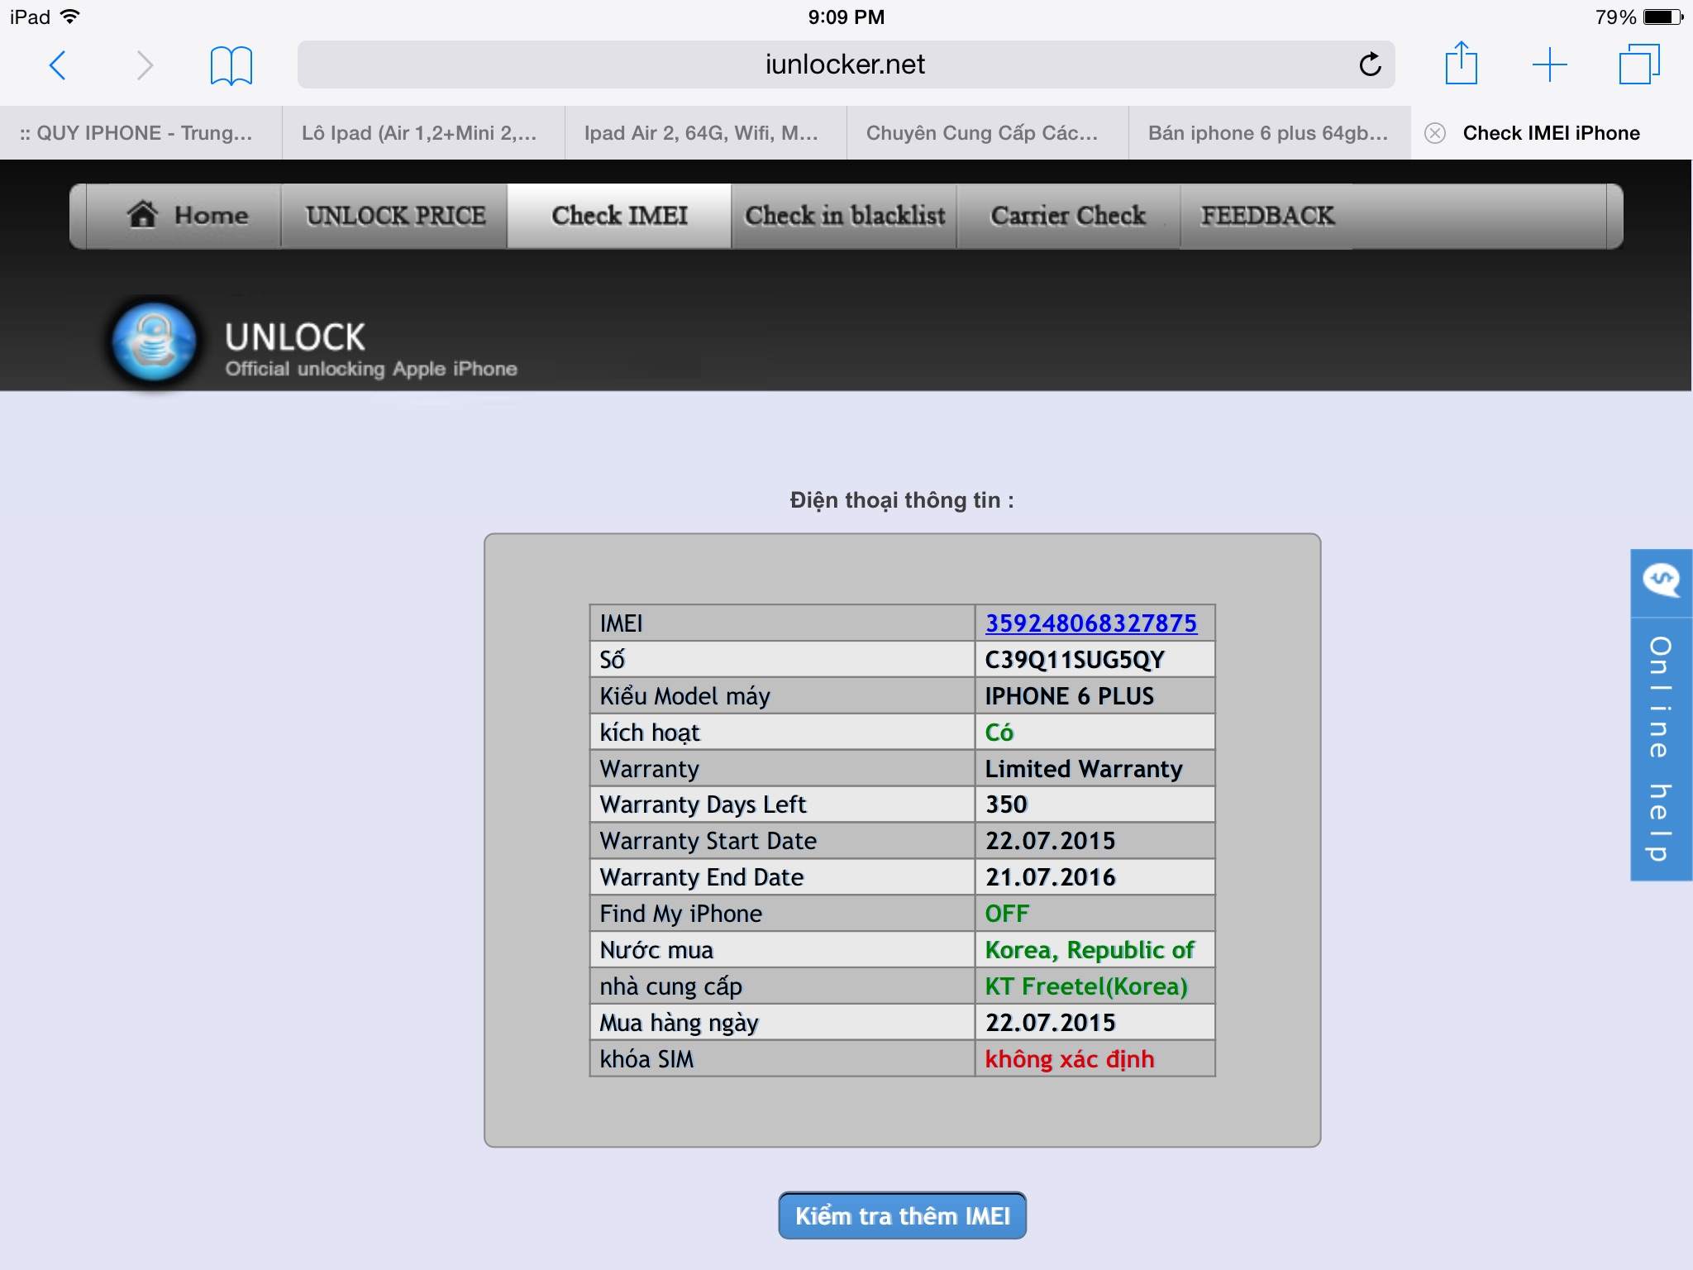Click the Warranty Start Date label
1693x1270 pixels.
point(708,841)
